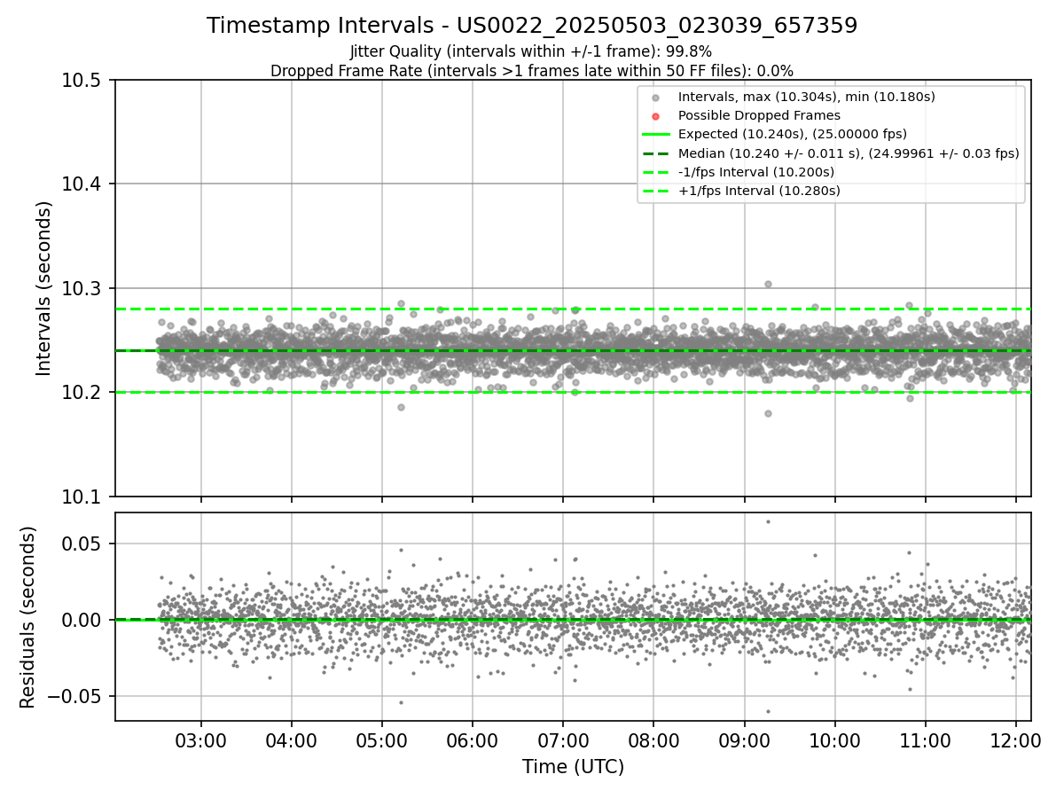The height and width of the screenshot is (798, 1064).
Task: Click legend entry 'Possible Dropped Frames'
Action: [759, 115]
